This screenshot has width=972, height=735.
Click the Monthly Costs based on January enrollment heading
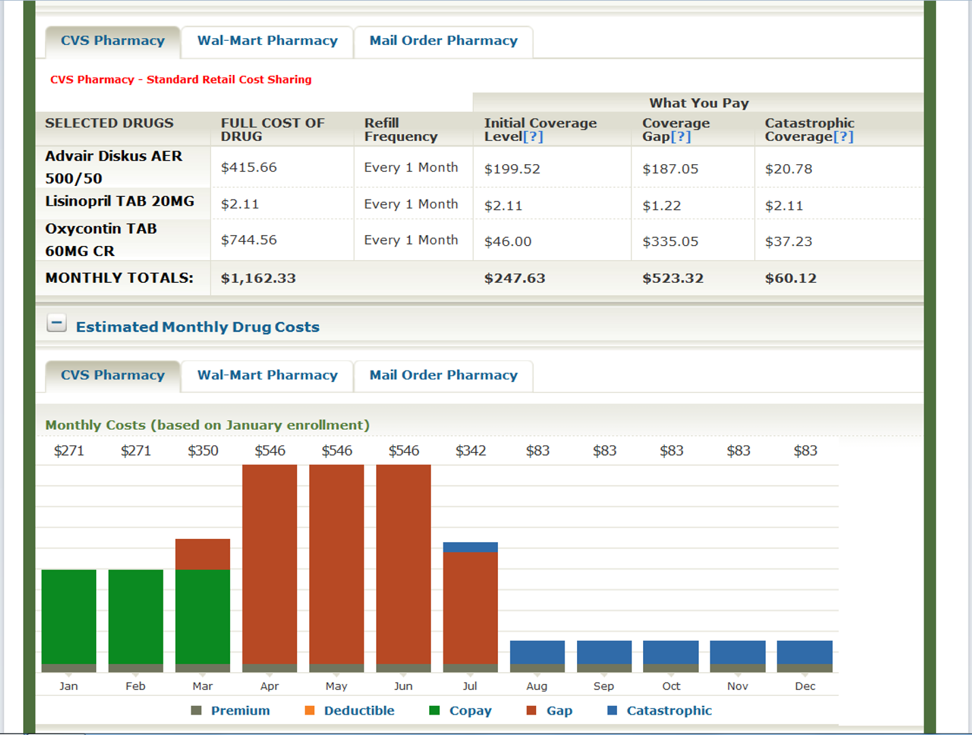click(x=207, y=425)
